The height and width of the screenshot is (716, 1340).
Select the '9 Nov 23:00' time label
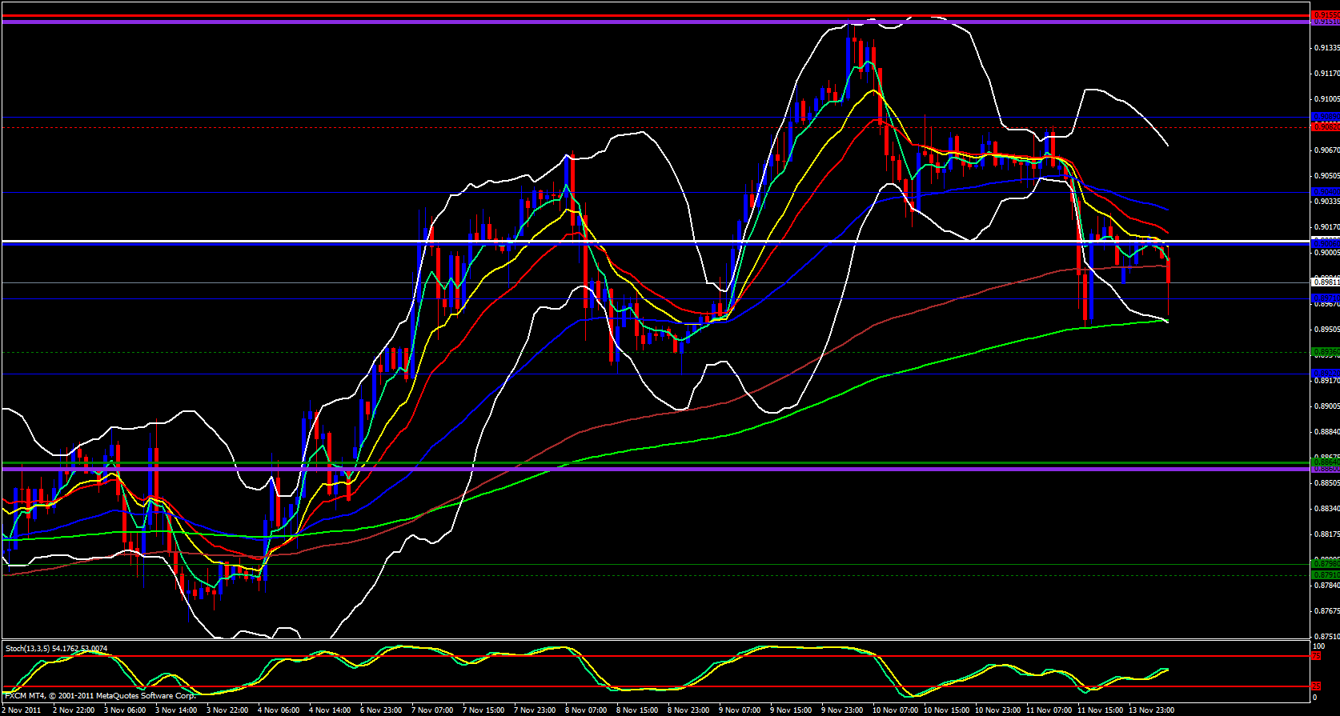tap(843, 710)
